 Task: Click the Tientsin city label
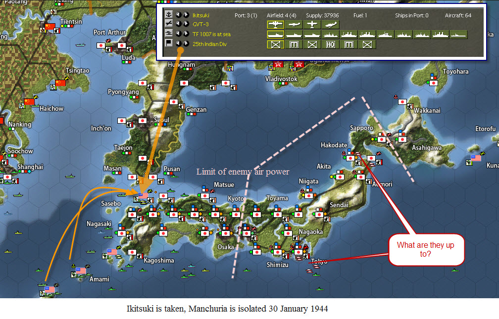[71, 21]
